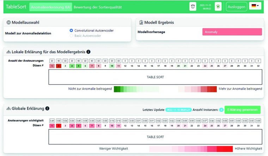Click info icon next to Globale Erklärung
This screenshot has height=156, width=268.
pos(47,109)
